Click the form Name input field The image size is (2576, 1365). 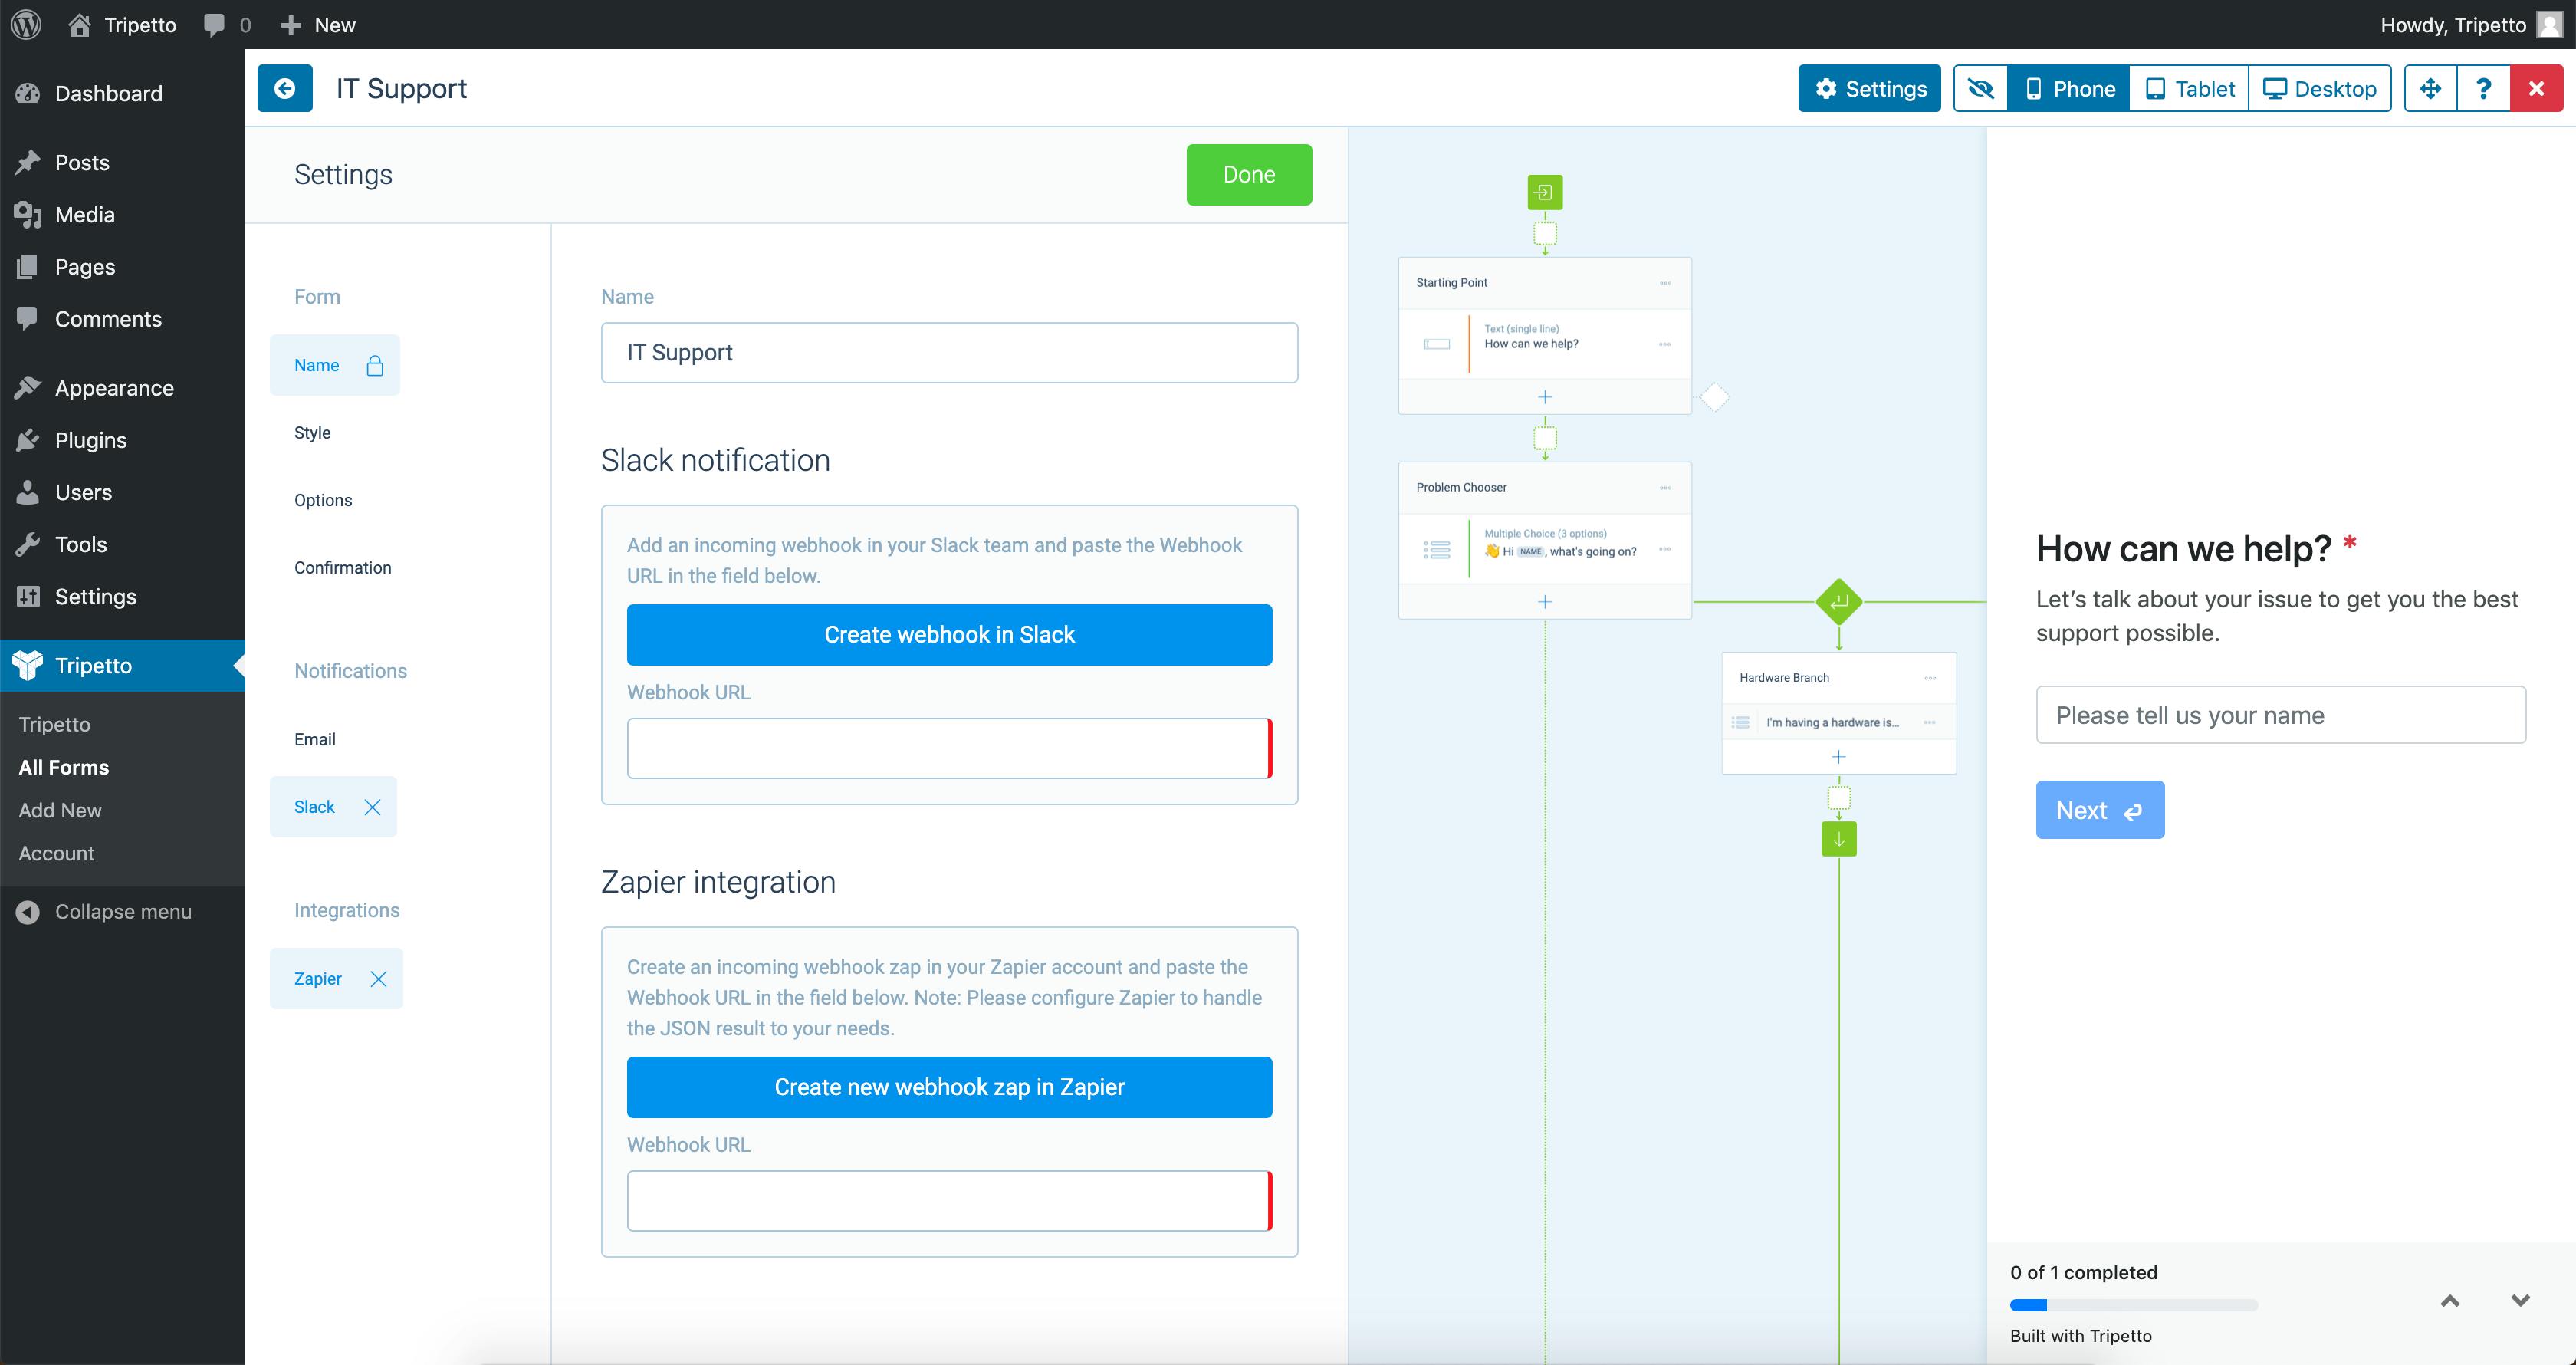point(949,352)
